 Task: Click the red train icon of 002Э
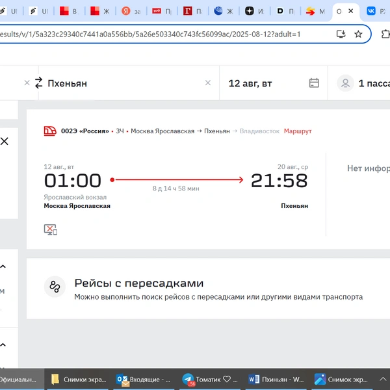click(x=50, y=131)
